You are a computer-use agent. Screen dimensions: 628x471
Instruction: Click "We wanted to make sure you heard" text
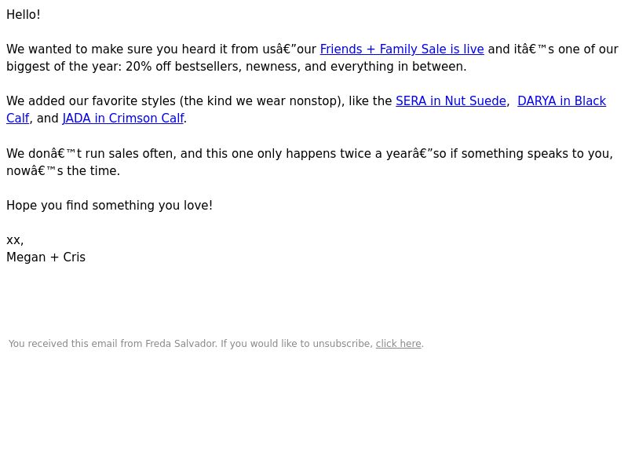[x=117, y=49]
